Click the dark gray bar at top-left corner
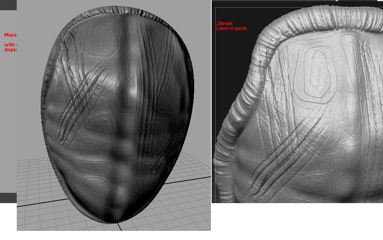Image resolution: width=383 pixels, height=240 pixels. pyautogui.click(x=8, y=5)
